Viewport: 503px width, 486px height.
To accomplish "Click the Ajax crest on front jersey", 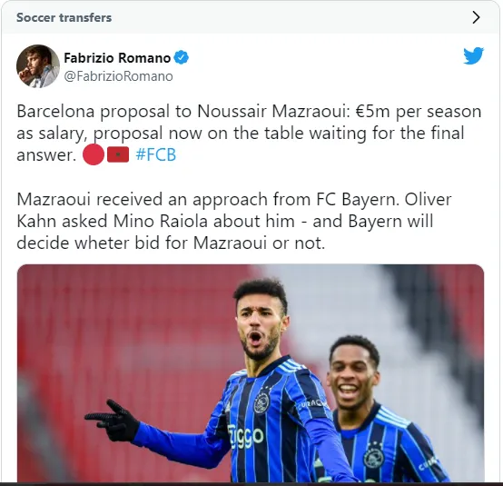I will [x=261, y=402].
